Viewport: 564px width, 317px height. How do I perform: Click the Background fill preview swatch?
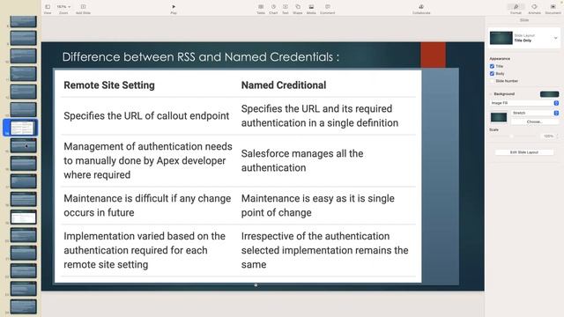[x=549, y=94]
